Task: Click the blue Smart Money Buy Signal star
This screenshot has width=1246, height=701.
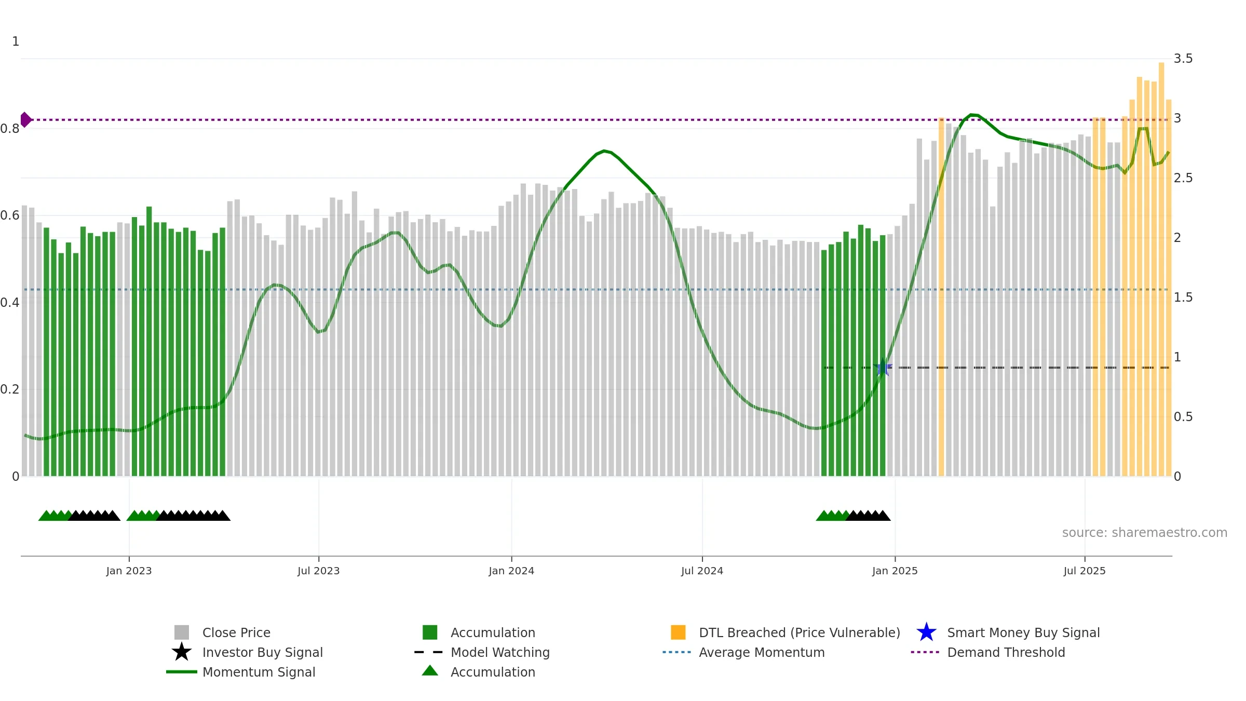Action: (x=926, y=632)
